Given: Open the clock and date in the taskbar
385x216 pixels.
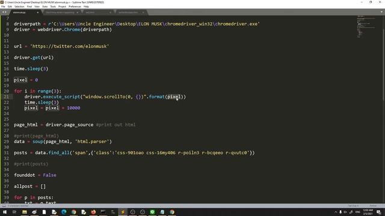Looking at the screenshot, I should pos(368,212).
